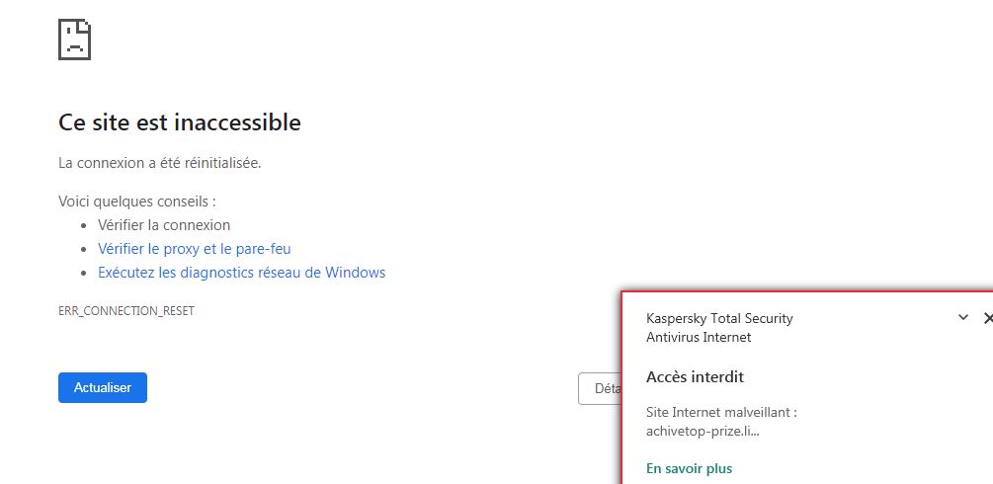Click the 'Accès interdit' heading in popup
The width and height of the screenshot is (993, 484).
pos(695,376)
